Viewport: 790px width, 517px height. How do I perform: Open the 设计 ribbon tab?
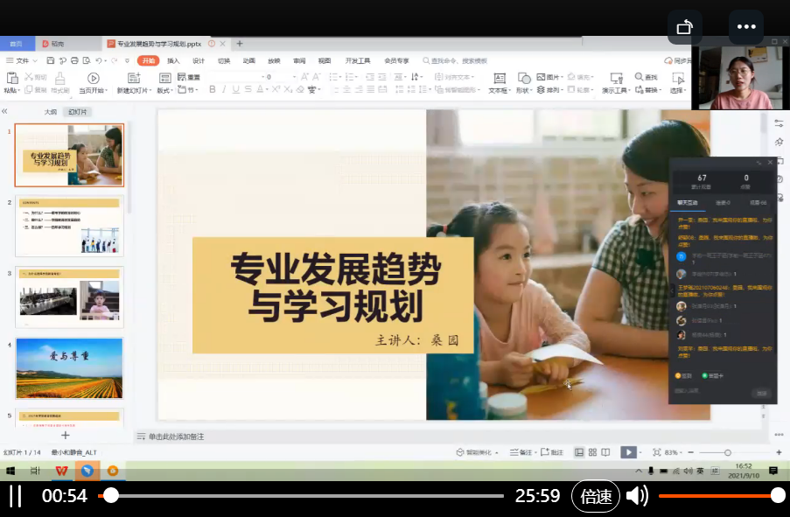point(199,61)
